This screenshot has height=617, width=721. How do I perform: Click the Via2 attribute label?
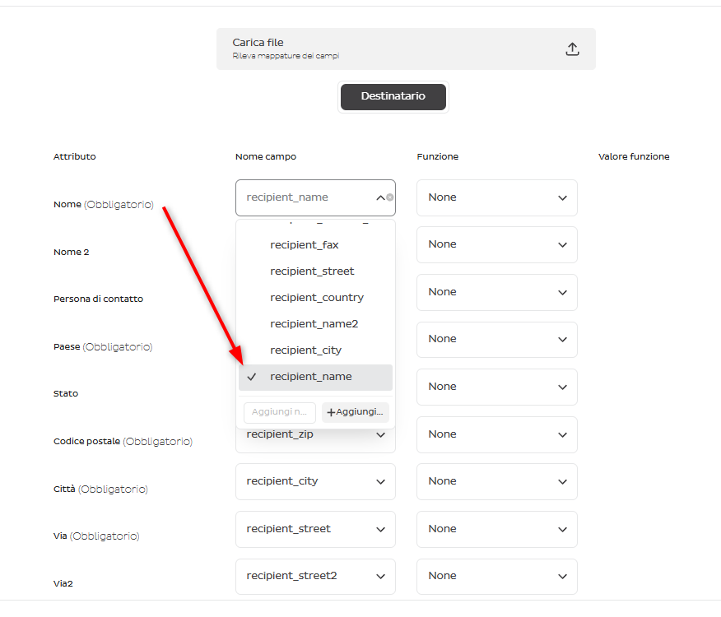[63, 584]
